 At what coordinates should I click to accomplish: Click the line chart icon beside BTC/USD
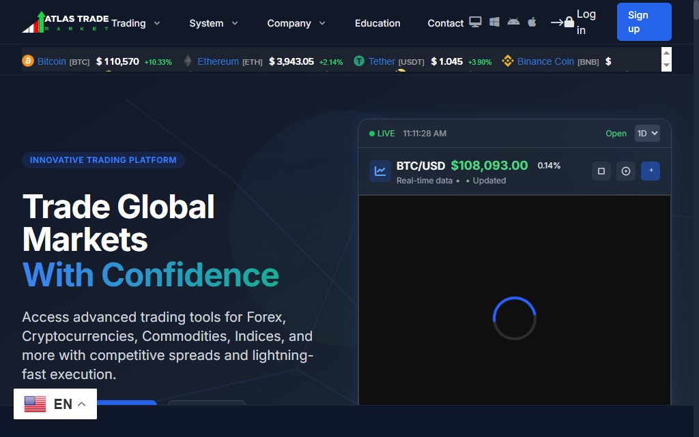[x=380, y=171]
